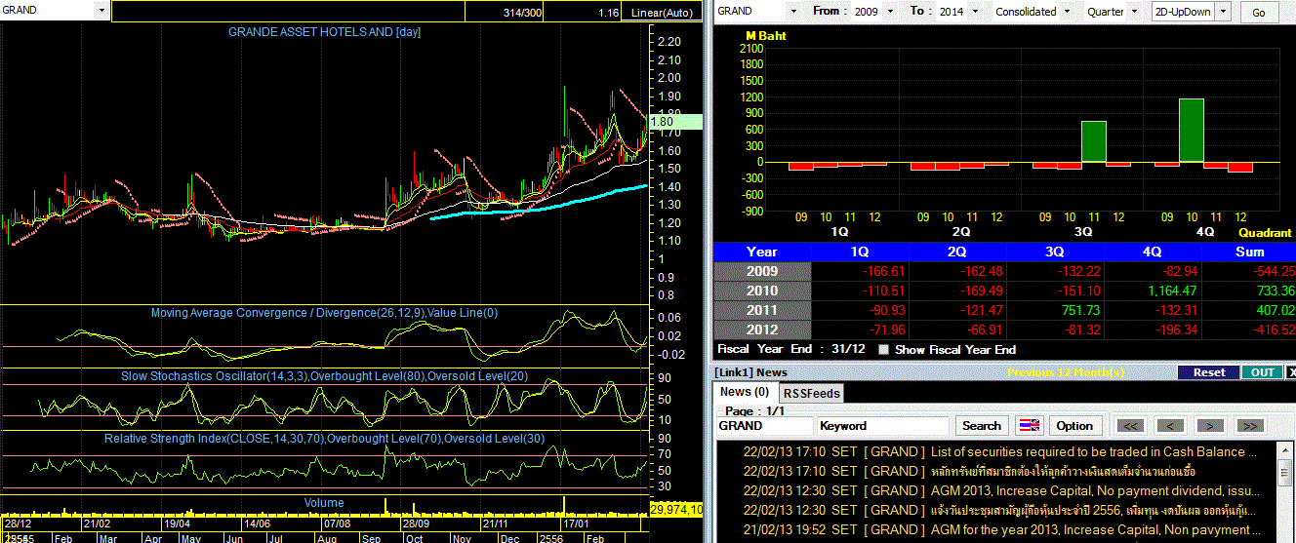
Task: Click the Moving Average Convergence / Divergence title
Action: (324, 313)
